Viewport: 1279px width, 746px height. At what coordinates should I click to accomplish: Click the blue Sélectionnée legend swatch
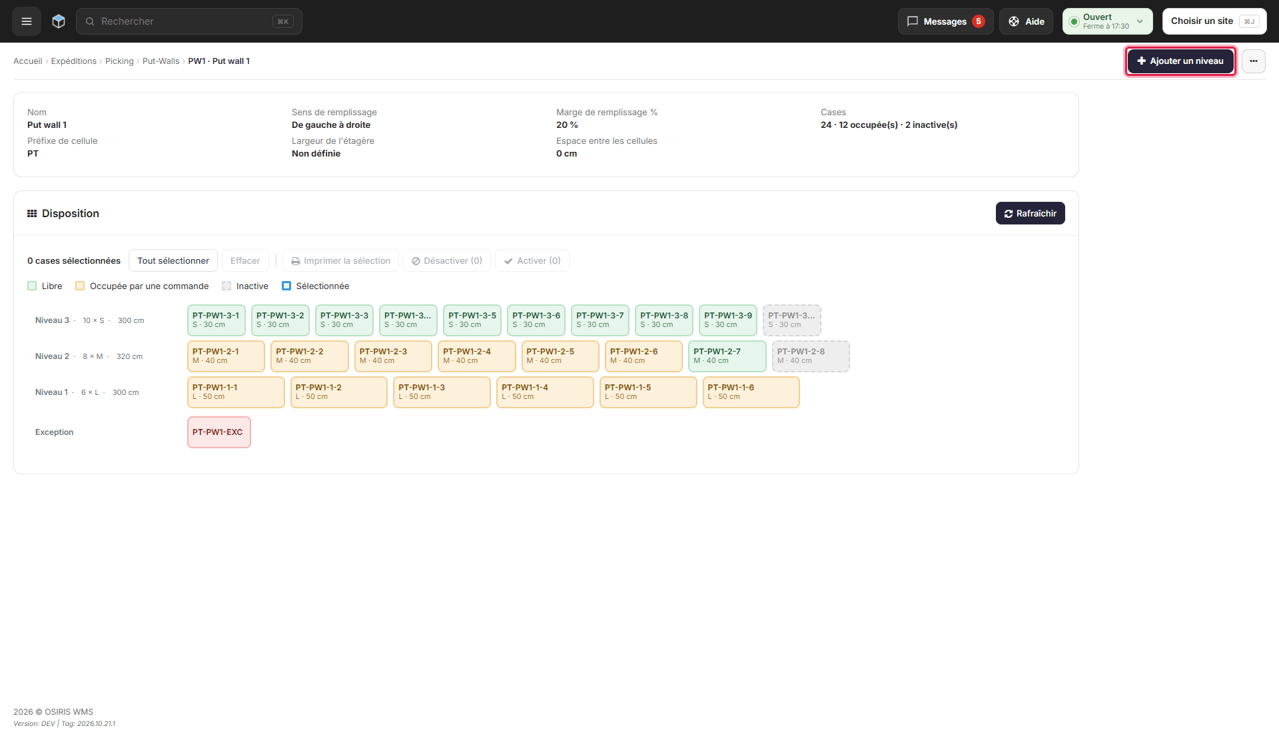coord(286,286)
